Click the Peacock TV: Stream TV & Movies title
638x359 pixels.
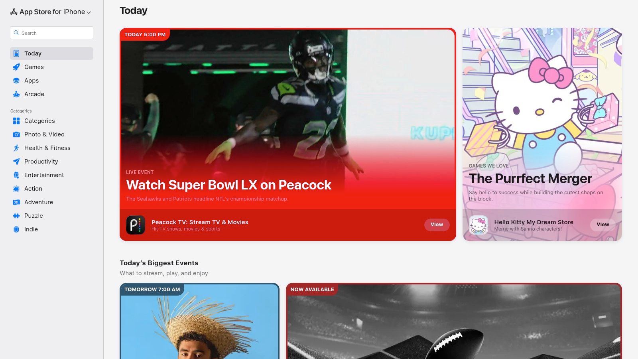click(200, 222)
